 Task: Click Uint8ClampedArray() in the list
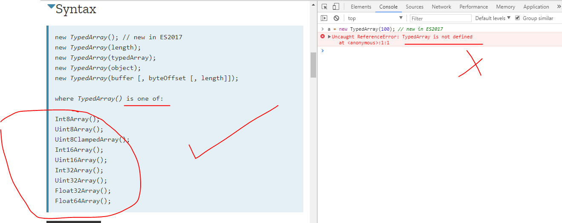[92, 139]
